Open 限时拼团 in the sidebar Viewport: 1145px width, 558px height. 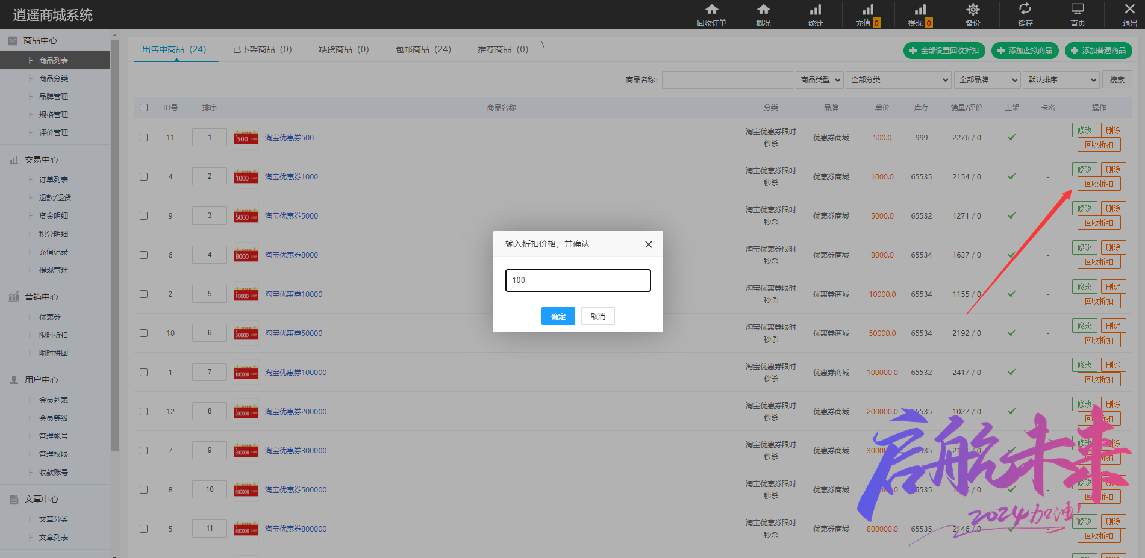(x=54, y=353)
